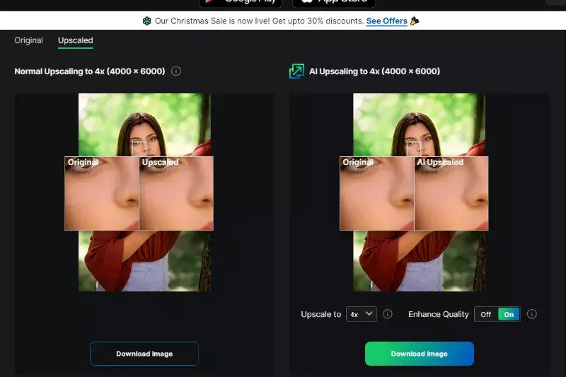The height and width of the screenshot is (377, 566).
Task: Switch to the Original tab
Action: [28, 40]
